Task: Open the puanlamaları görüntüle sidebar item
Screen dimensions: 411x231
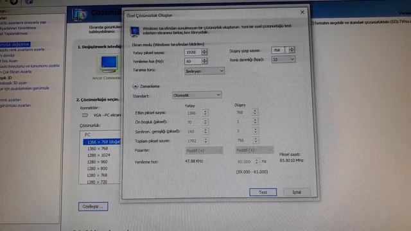Action: coord(24,89)
